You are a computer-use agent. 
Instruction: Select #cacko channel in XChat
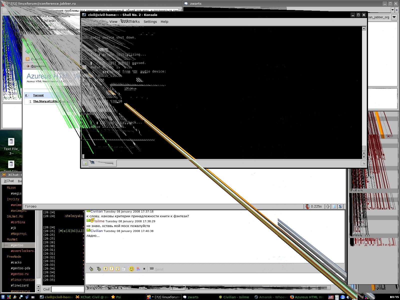(16, 262)
